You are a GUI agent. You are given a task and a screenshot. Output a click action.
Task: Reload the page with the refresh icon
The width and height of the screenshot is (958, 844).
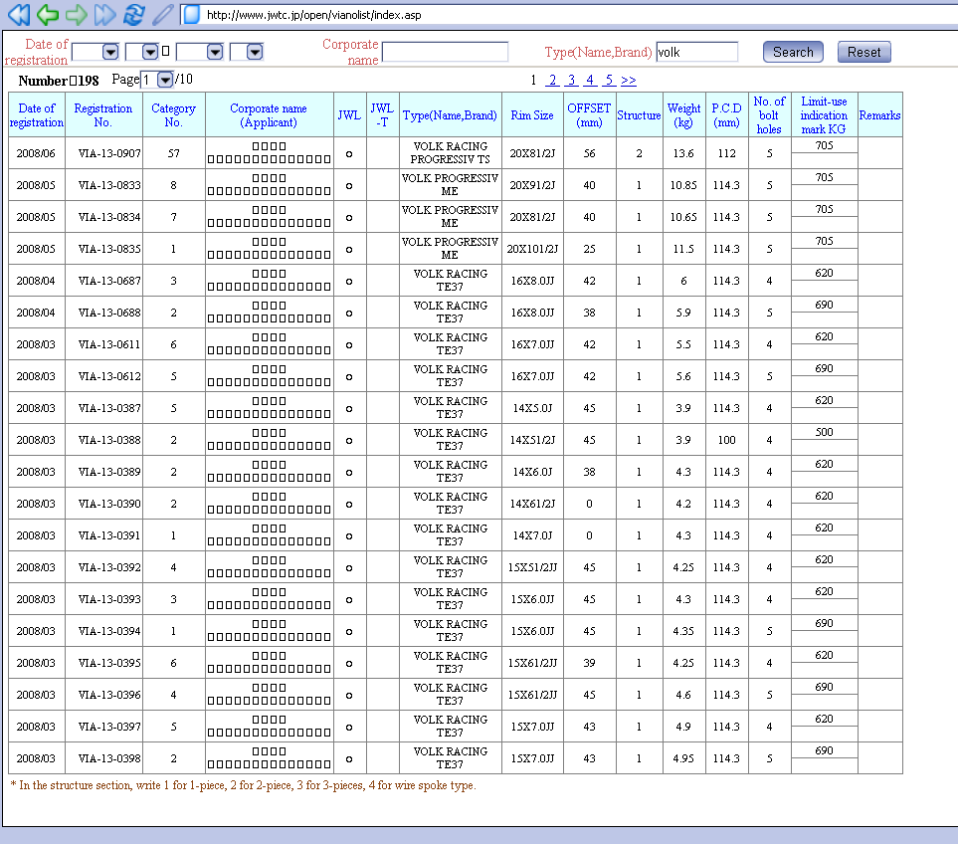[133, 14]
